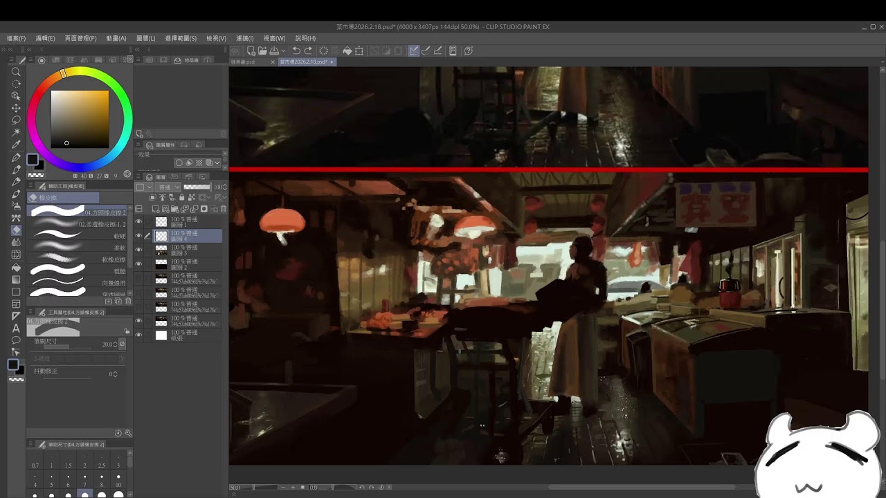Click the layer opacity slider bar
Viewport: 886px width, 498px height.
coord(197,187)
